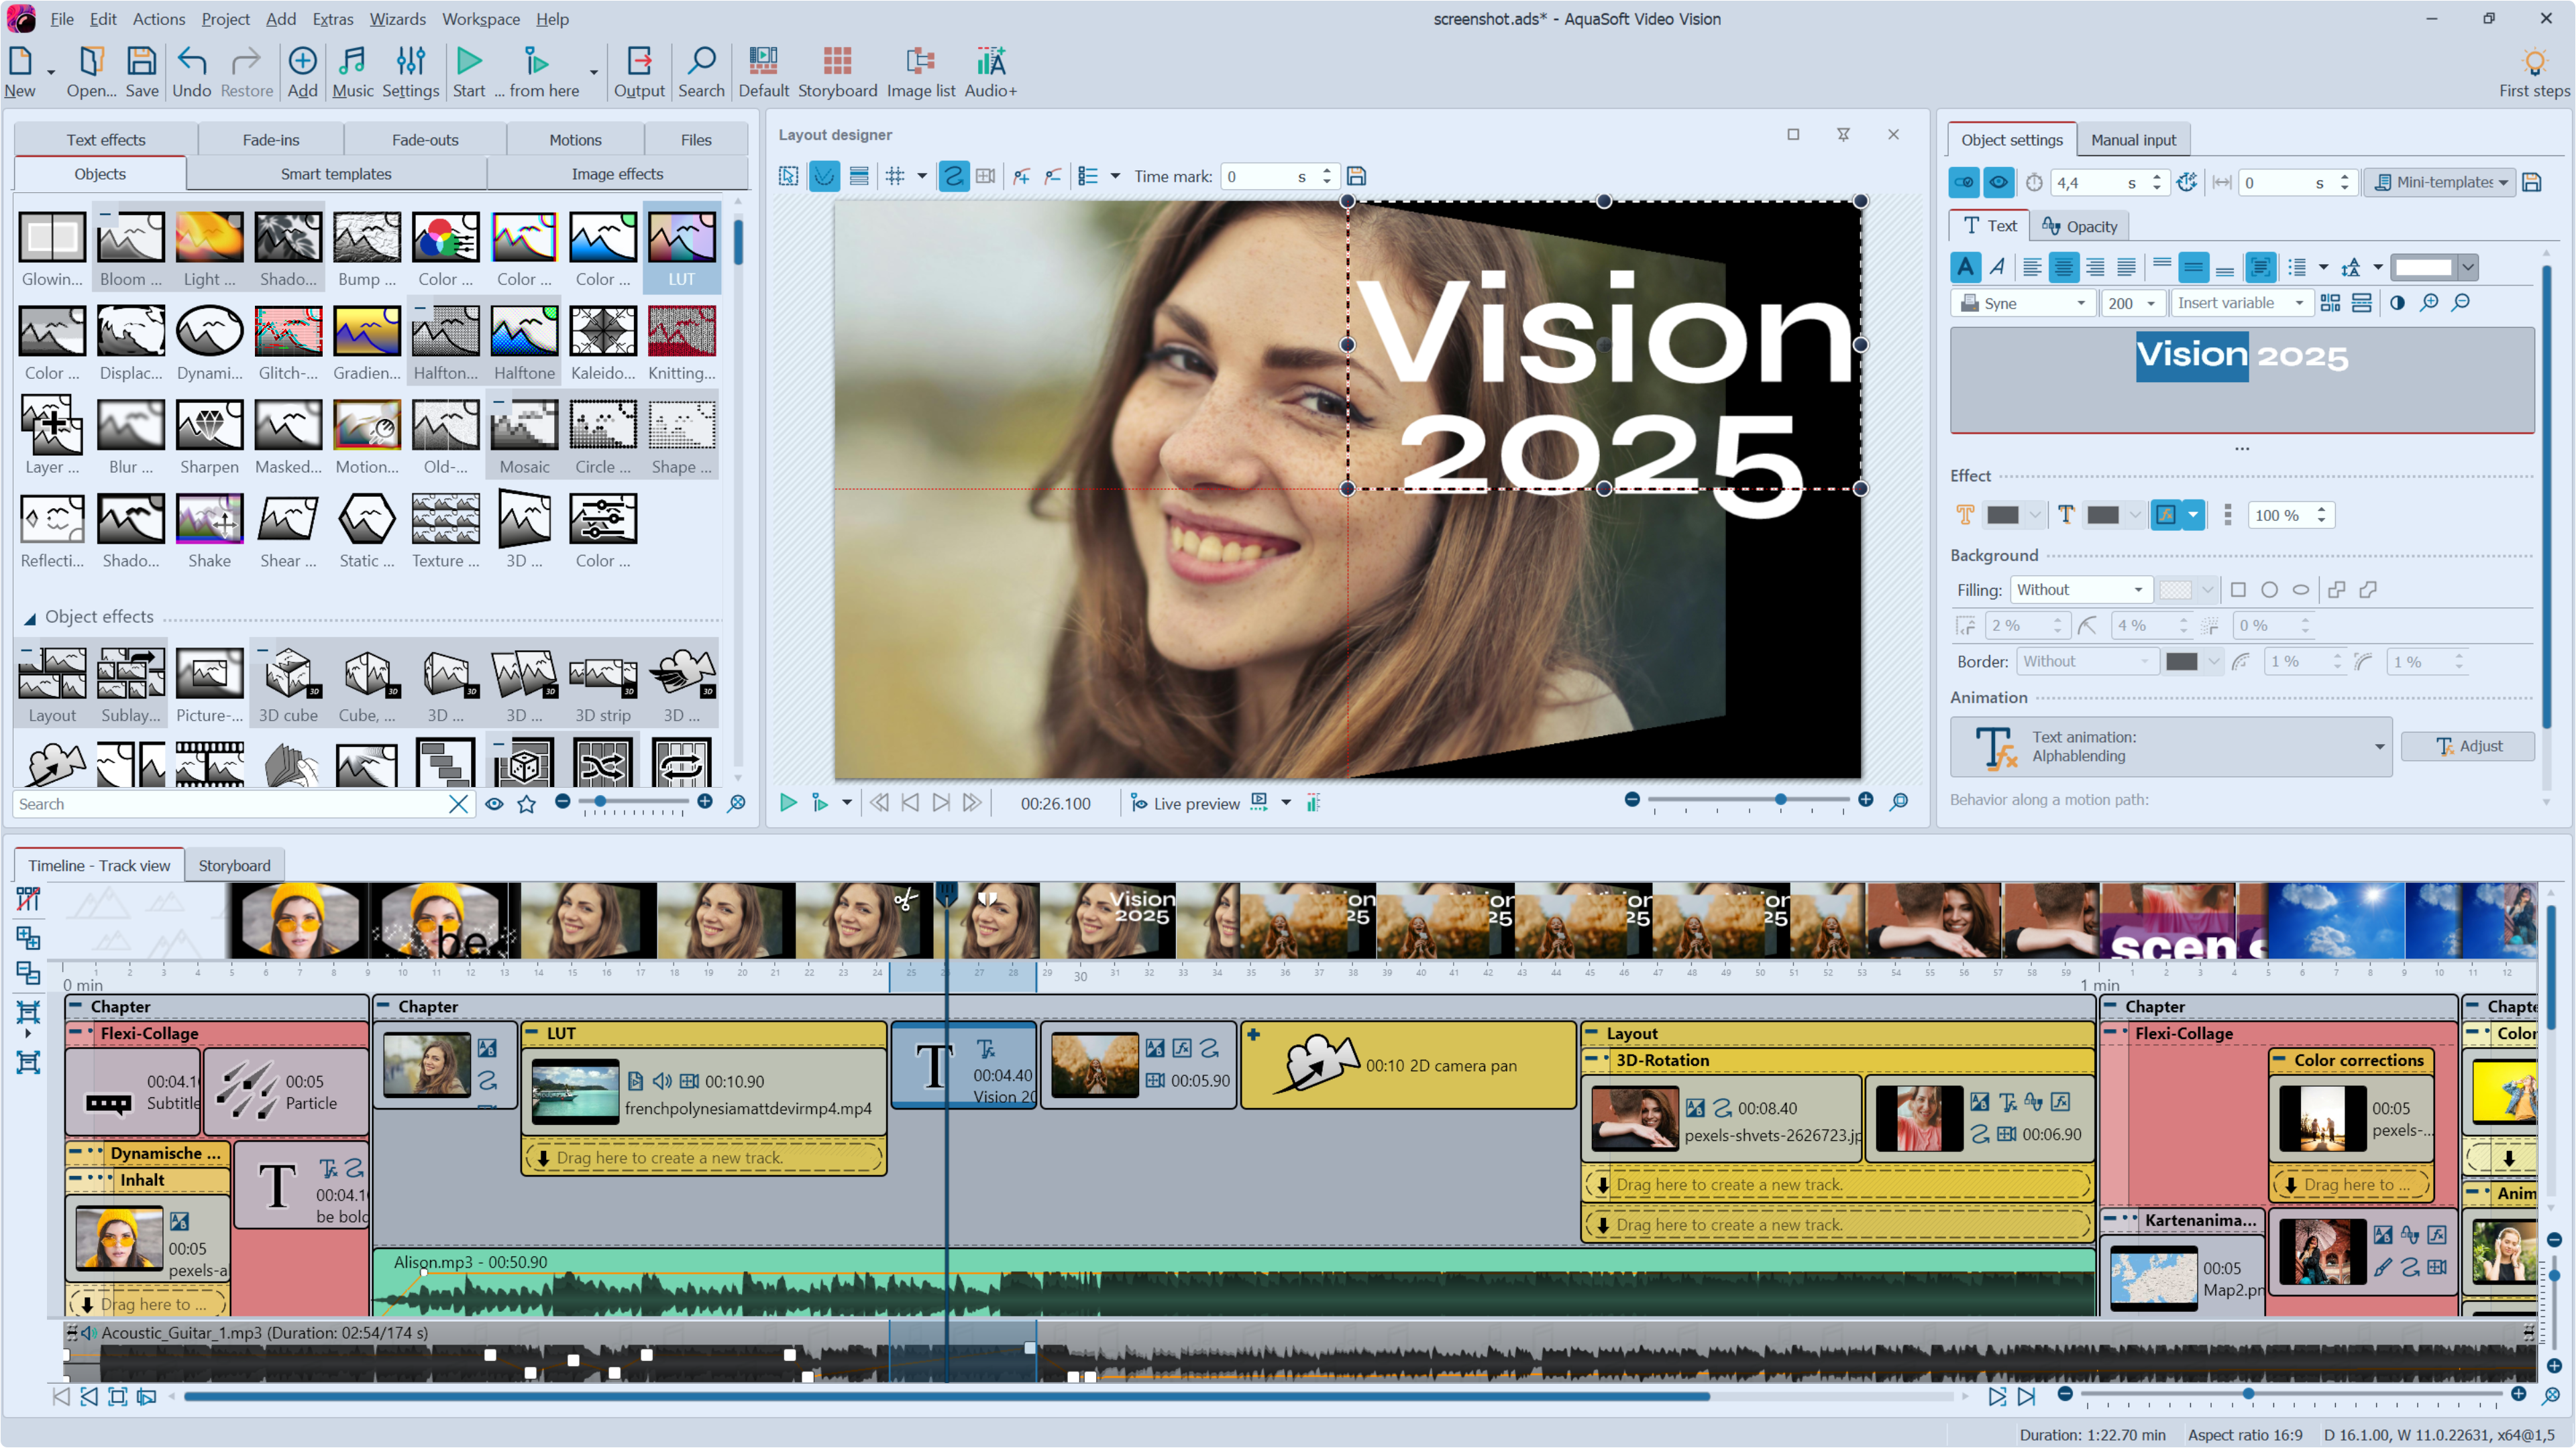Click the Adjust text animation button
The height and width of the screenshot is (1448, 2576).
point(2467,745)
